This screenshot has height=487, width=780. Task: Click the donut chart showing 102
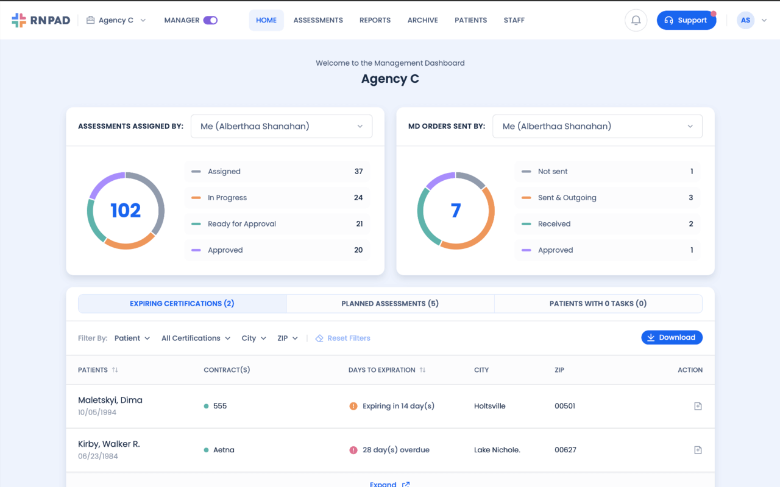click(x=126, y=210)
